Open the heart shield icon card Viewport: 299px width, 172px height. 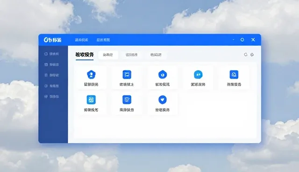coord(163,103)
